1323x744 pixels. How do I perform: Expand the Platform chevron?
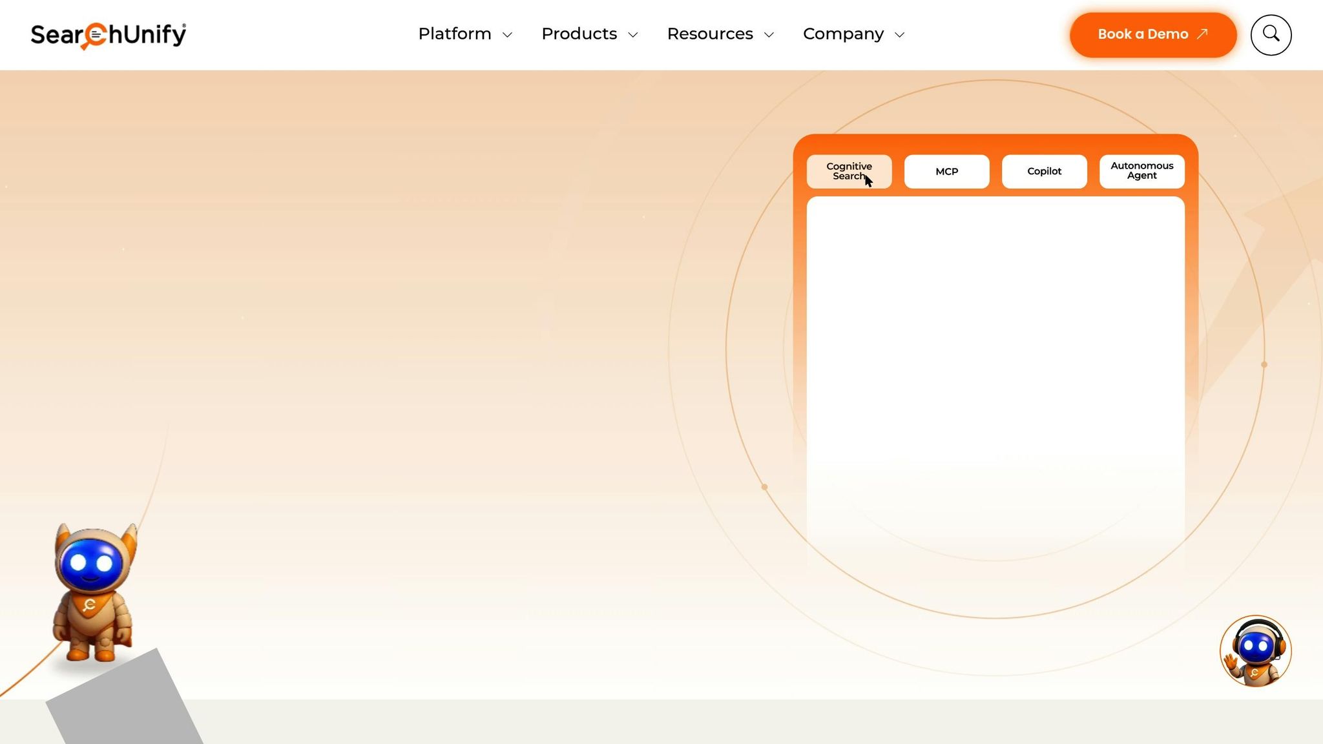click(x=508, y=35)
